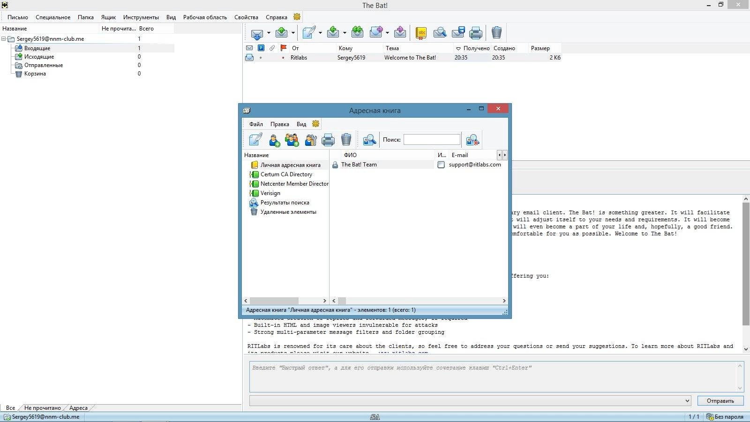Select the Welcome to The Bat! message

pyautogui.click(x=402, y=58)
